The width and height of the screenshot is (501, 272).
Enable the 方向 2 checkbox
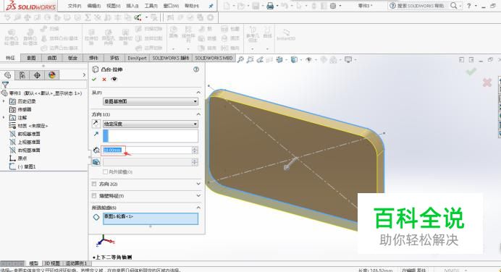[94, 184]
